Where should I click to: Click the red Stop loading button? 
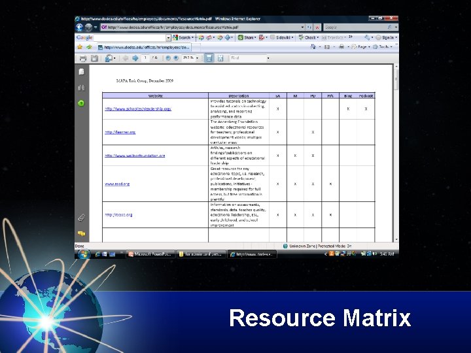coord(317,27)
